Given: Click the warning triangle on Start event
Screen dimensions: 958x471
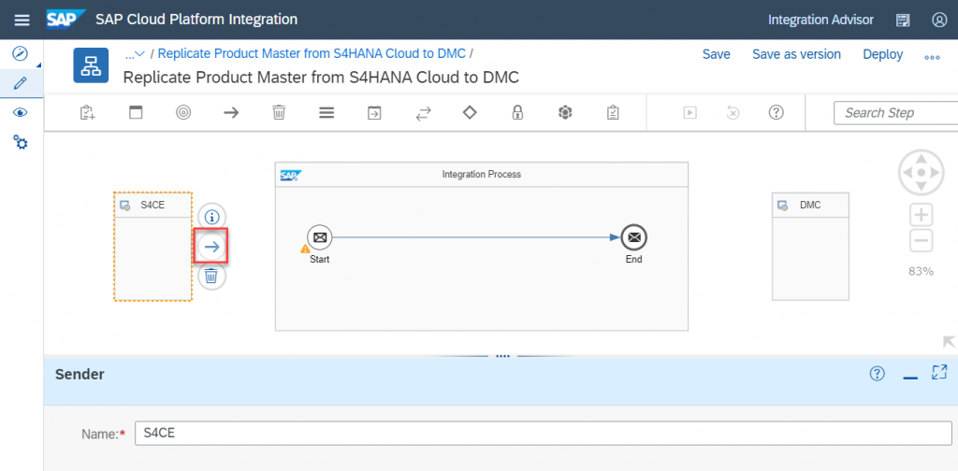Looking at the screenshot, I should (306, 249).
